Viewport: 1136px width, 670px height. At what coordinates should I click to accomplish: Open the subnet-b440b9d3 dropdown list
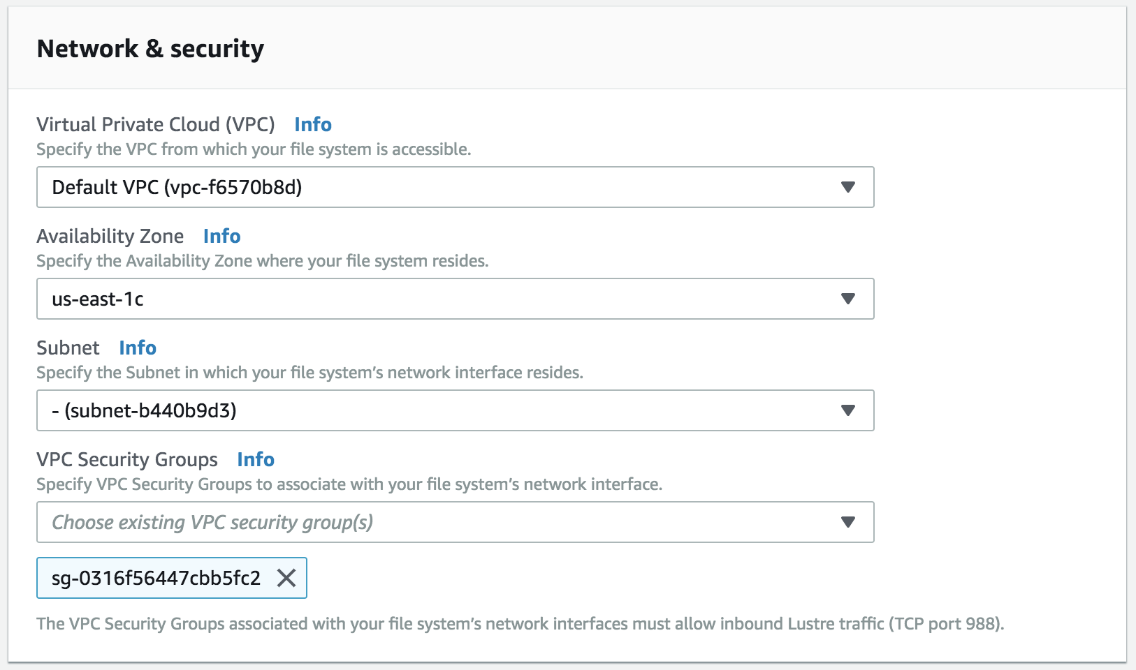(456, 410)
